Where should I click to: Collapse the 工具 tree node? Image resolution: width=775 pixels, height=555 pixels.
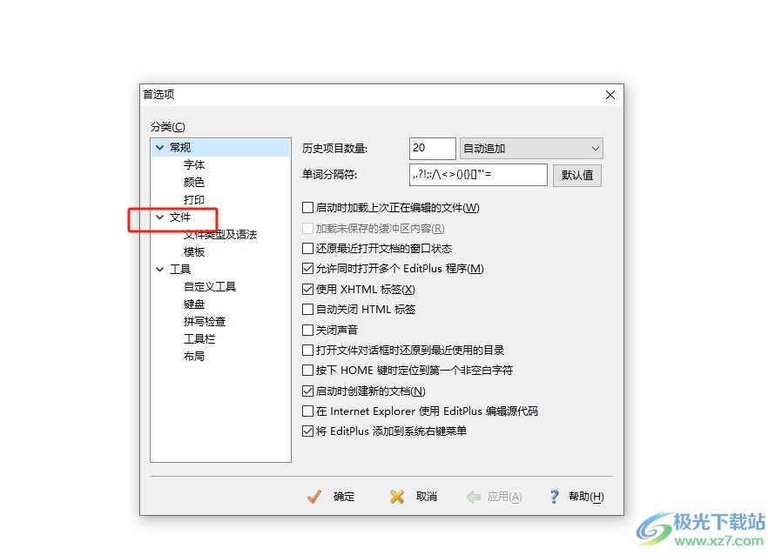(159, 269)
